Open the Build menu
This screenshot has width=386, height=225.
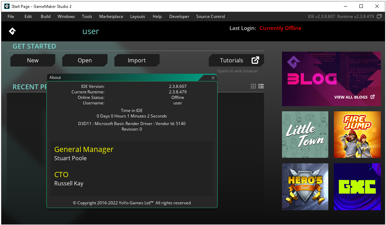[x=46, y=17]
